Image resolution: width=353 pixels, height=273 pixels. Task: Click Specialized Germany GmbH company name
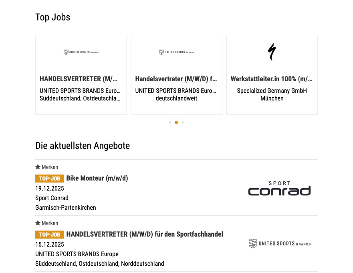(272, 91)
